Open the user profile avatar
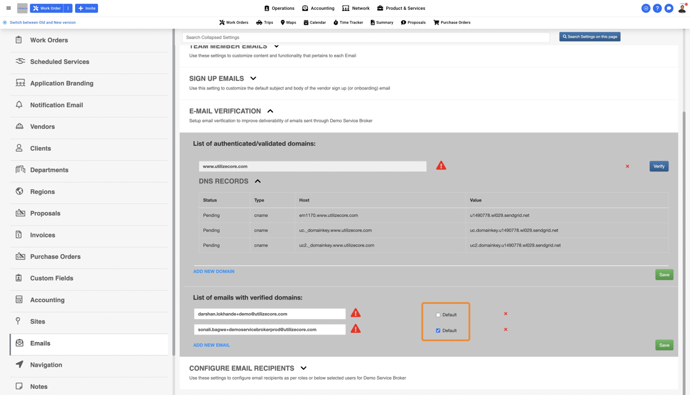The width and height of the screenshot is (690, 395). (681, 8)
